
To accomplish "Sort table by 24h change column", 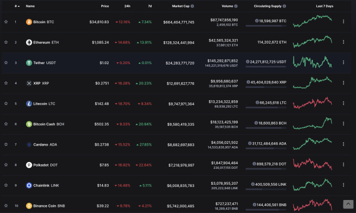I will coord(127,6).
